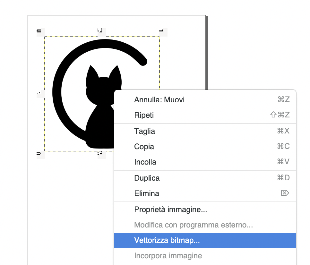
Task: Select Ripeti from the context menu
Action: click(144, 115)
